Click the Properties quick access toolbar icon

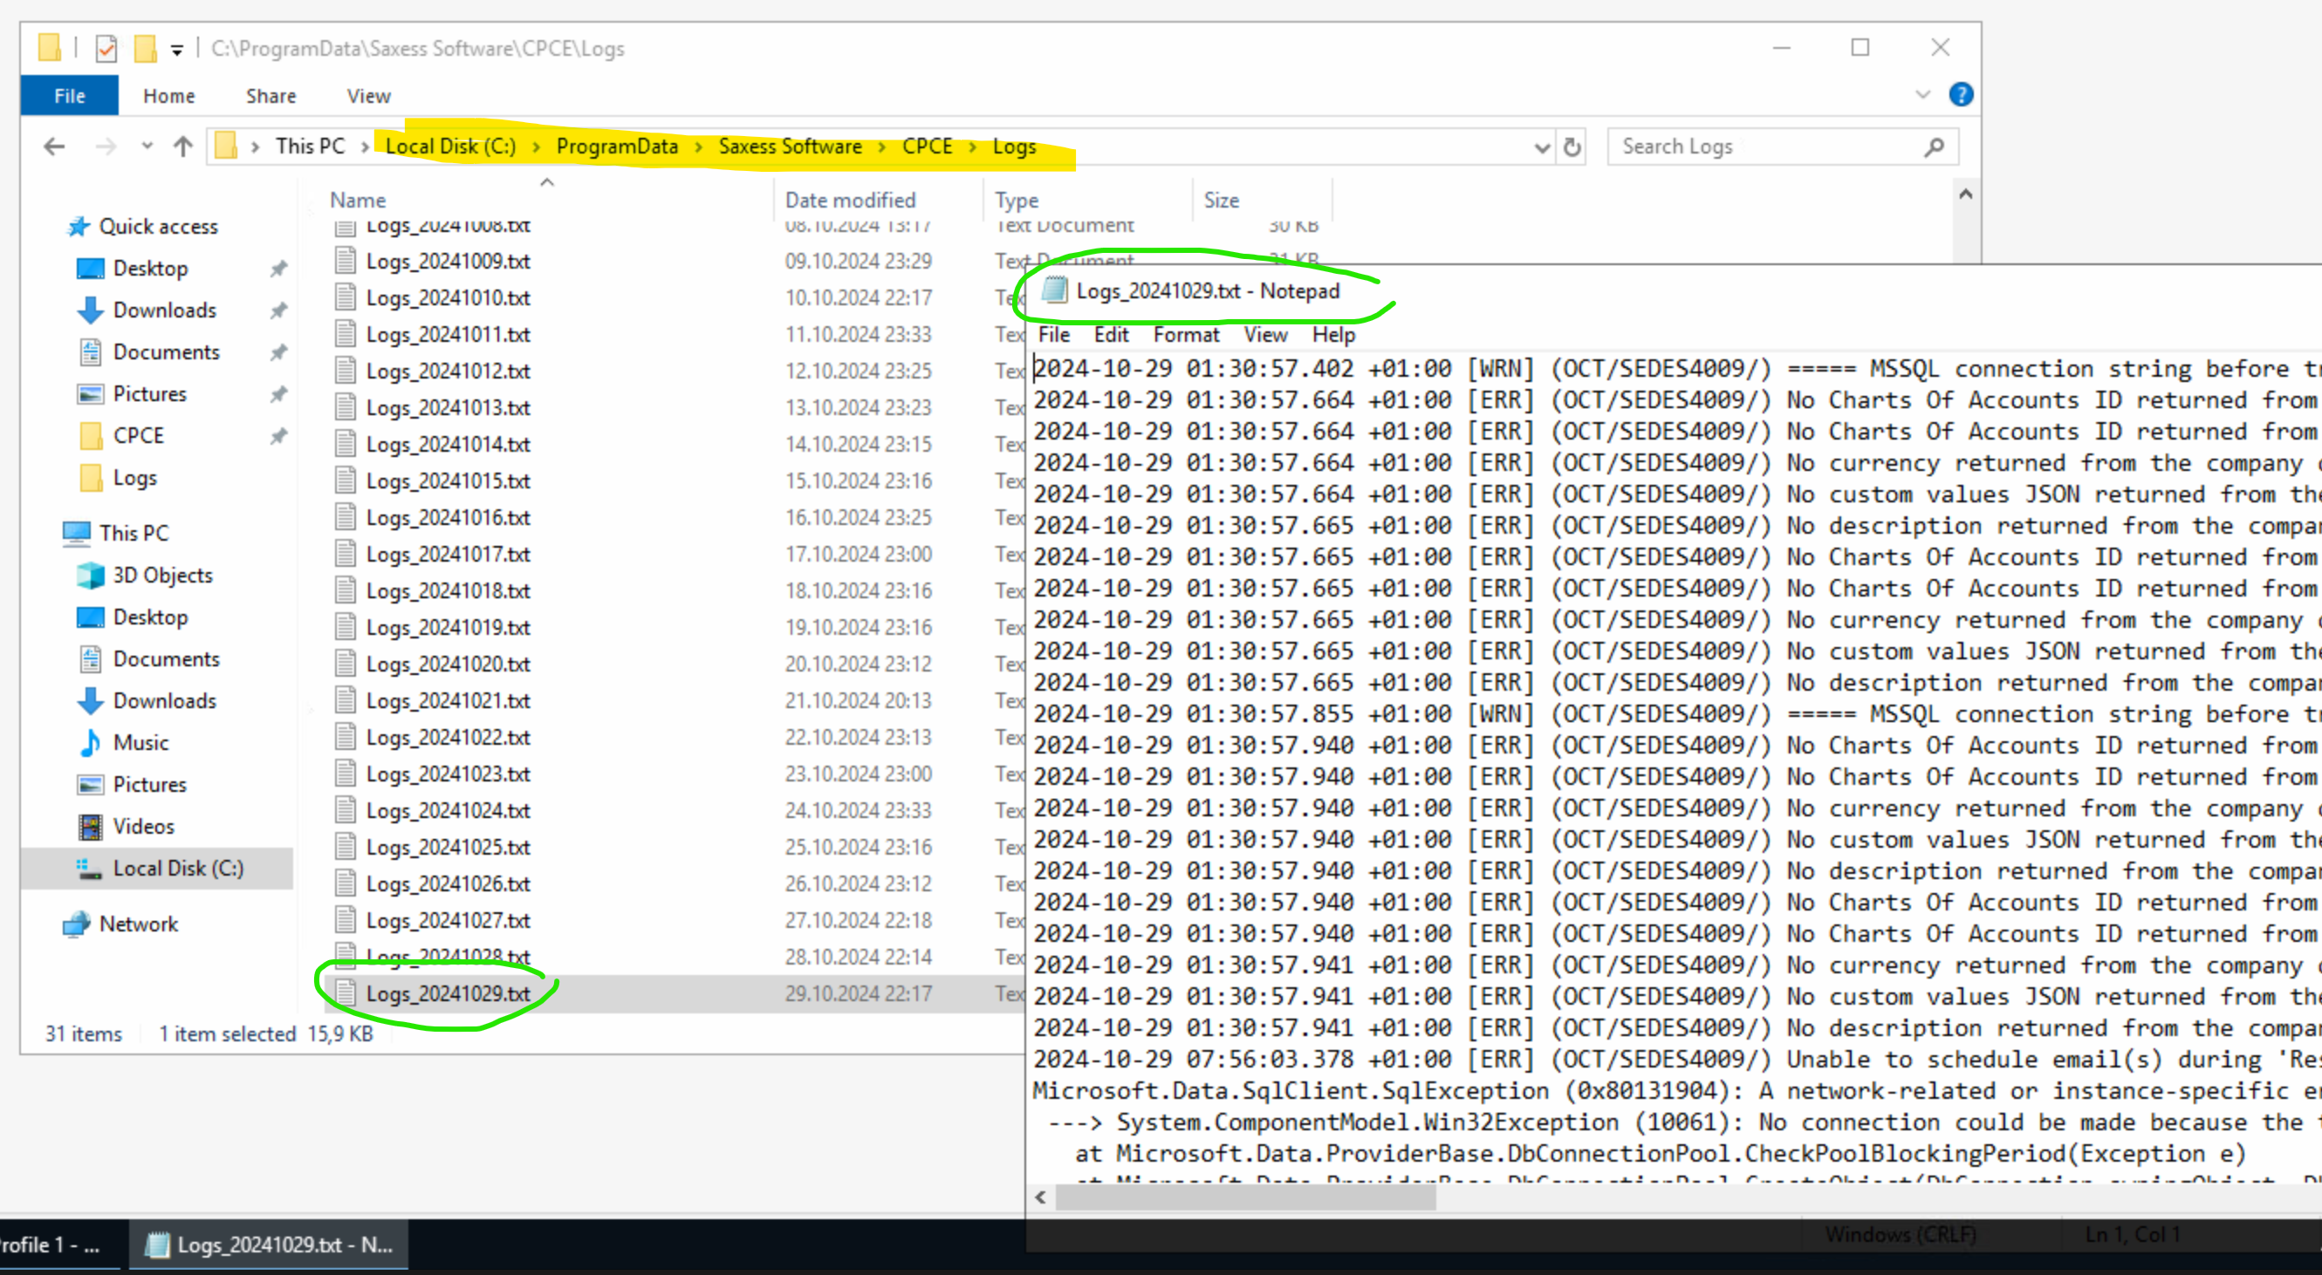coord(106,48)
